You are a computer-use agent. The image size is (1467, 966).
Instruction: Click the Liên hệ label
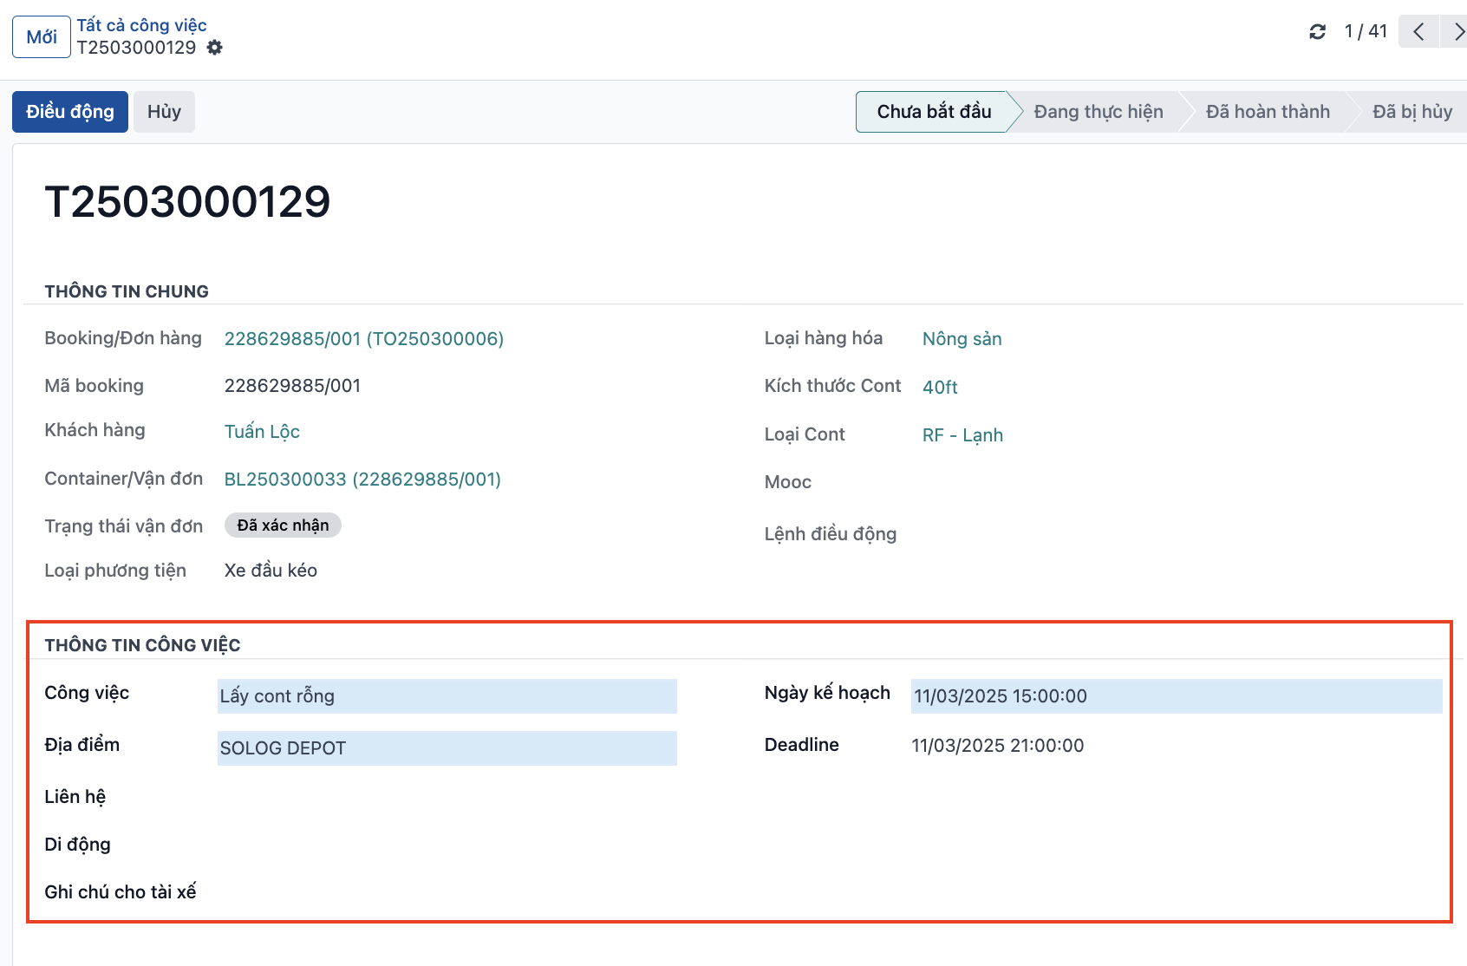point(75,797)
